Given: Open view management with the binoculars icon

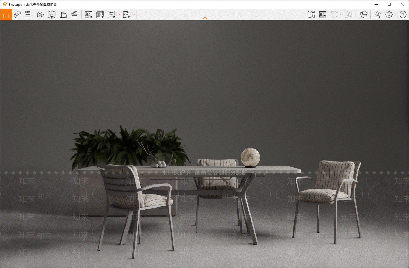Looking at the screenshot, I should click(x=40, y=15).
